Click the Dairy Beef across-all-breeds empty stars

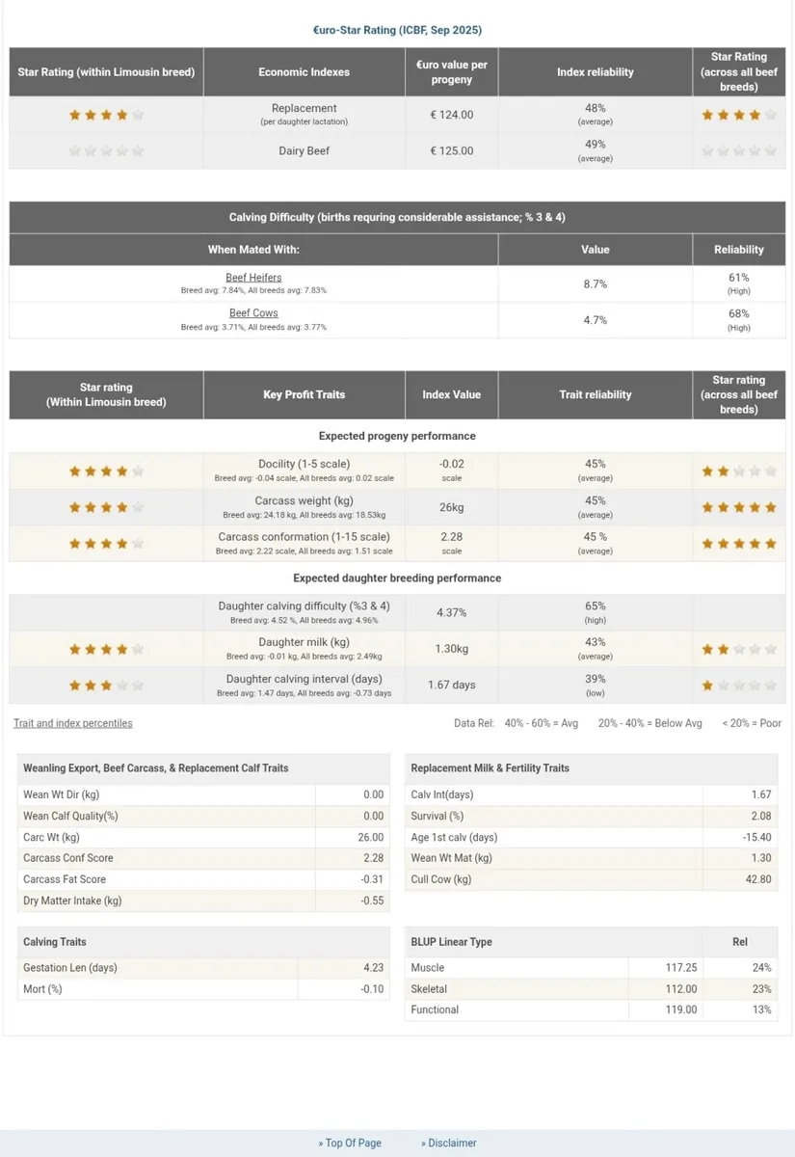point(738,151)
